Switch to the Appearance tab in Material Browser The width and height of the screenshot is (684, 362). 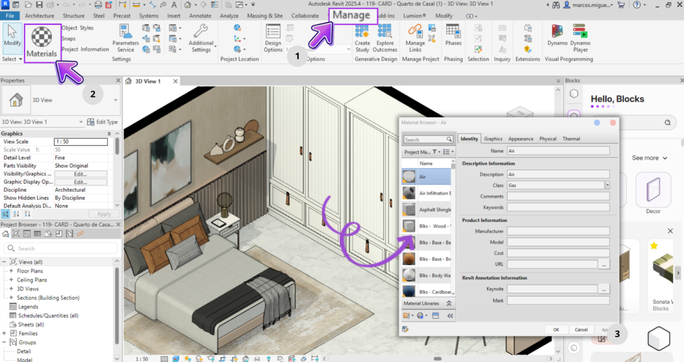pyautogui.click(x=521, y=139)
